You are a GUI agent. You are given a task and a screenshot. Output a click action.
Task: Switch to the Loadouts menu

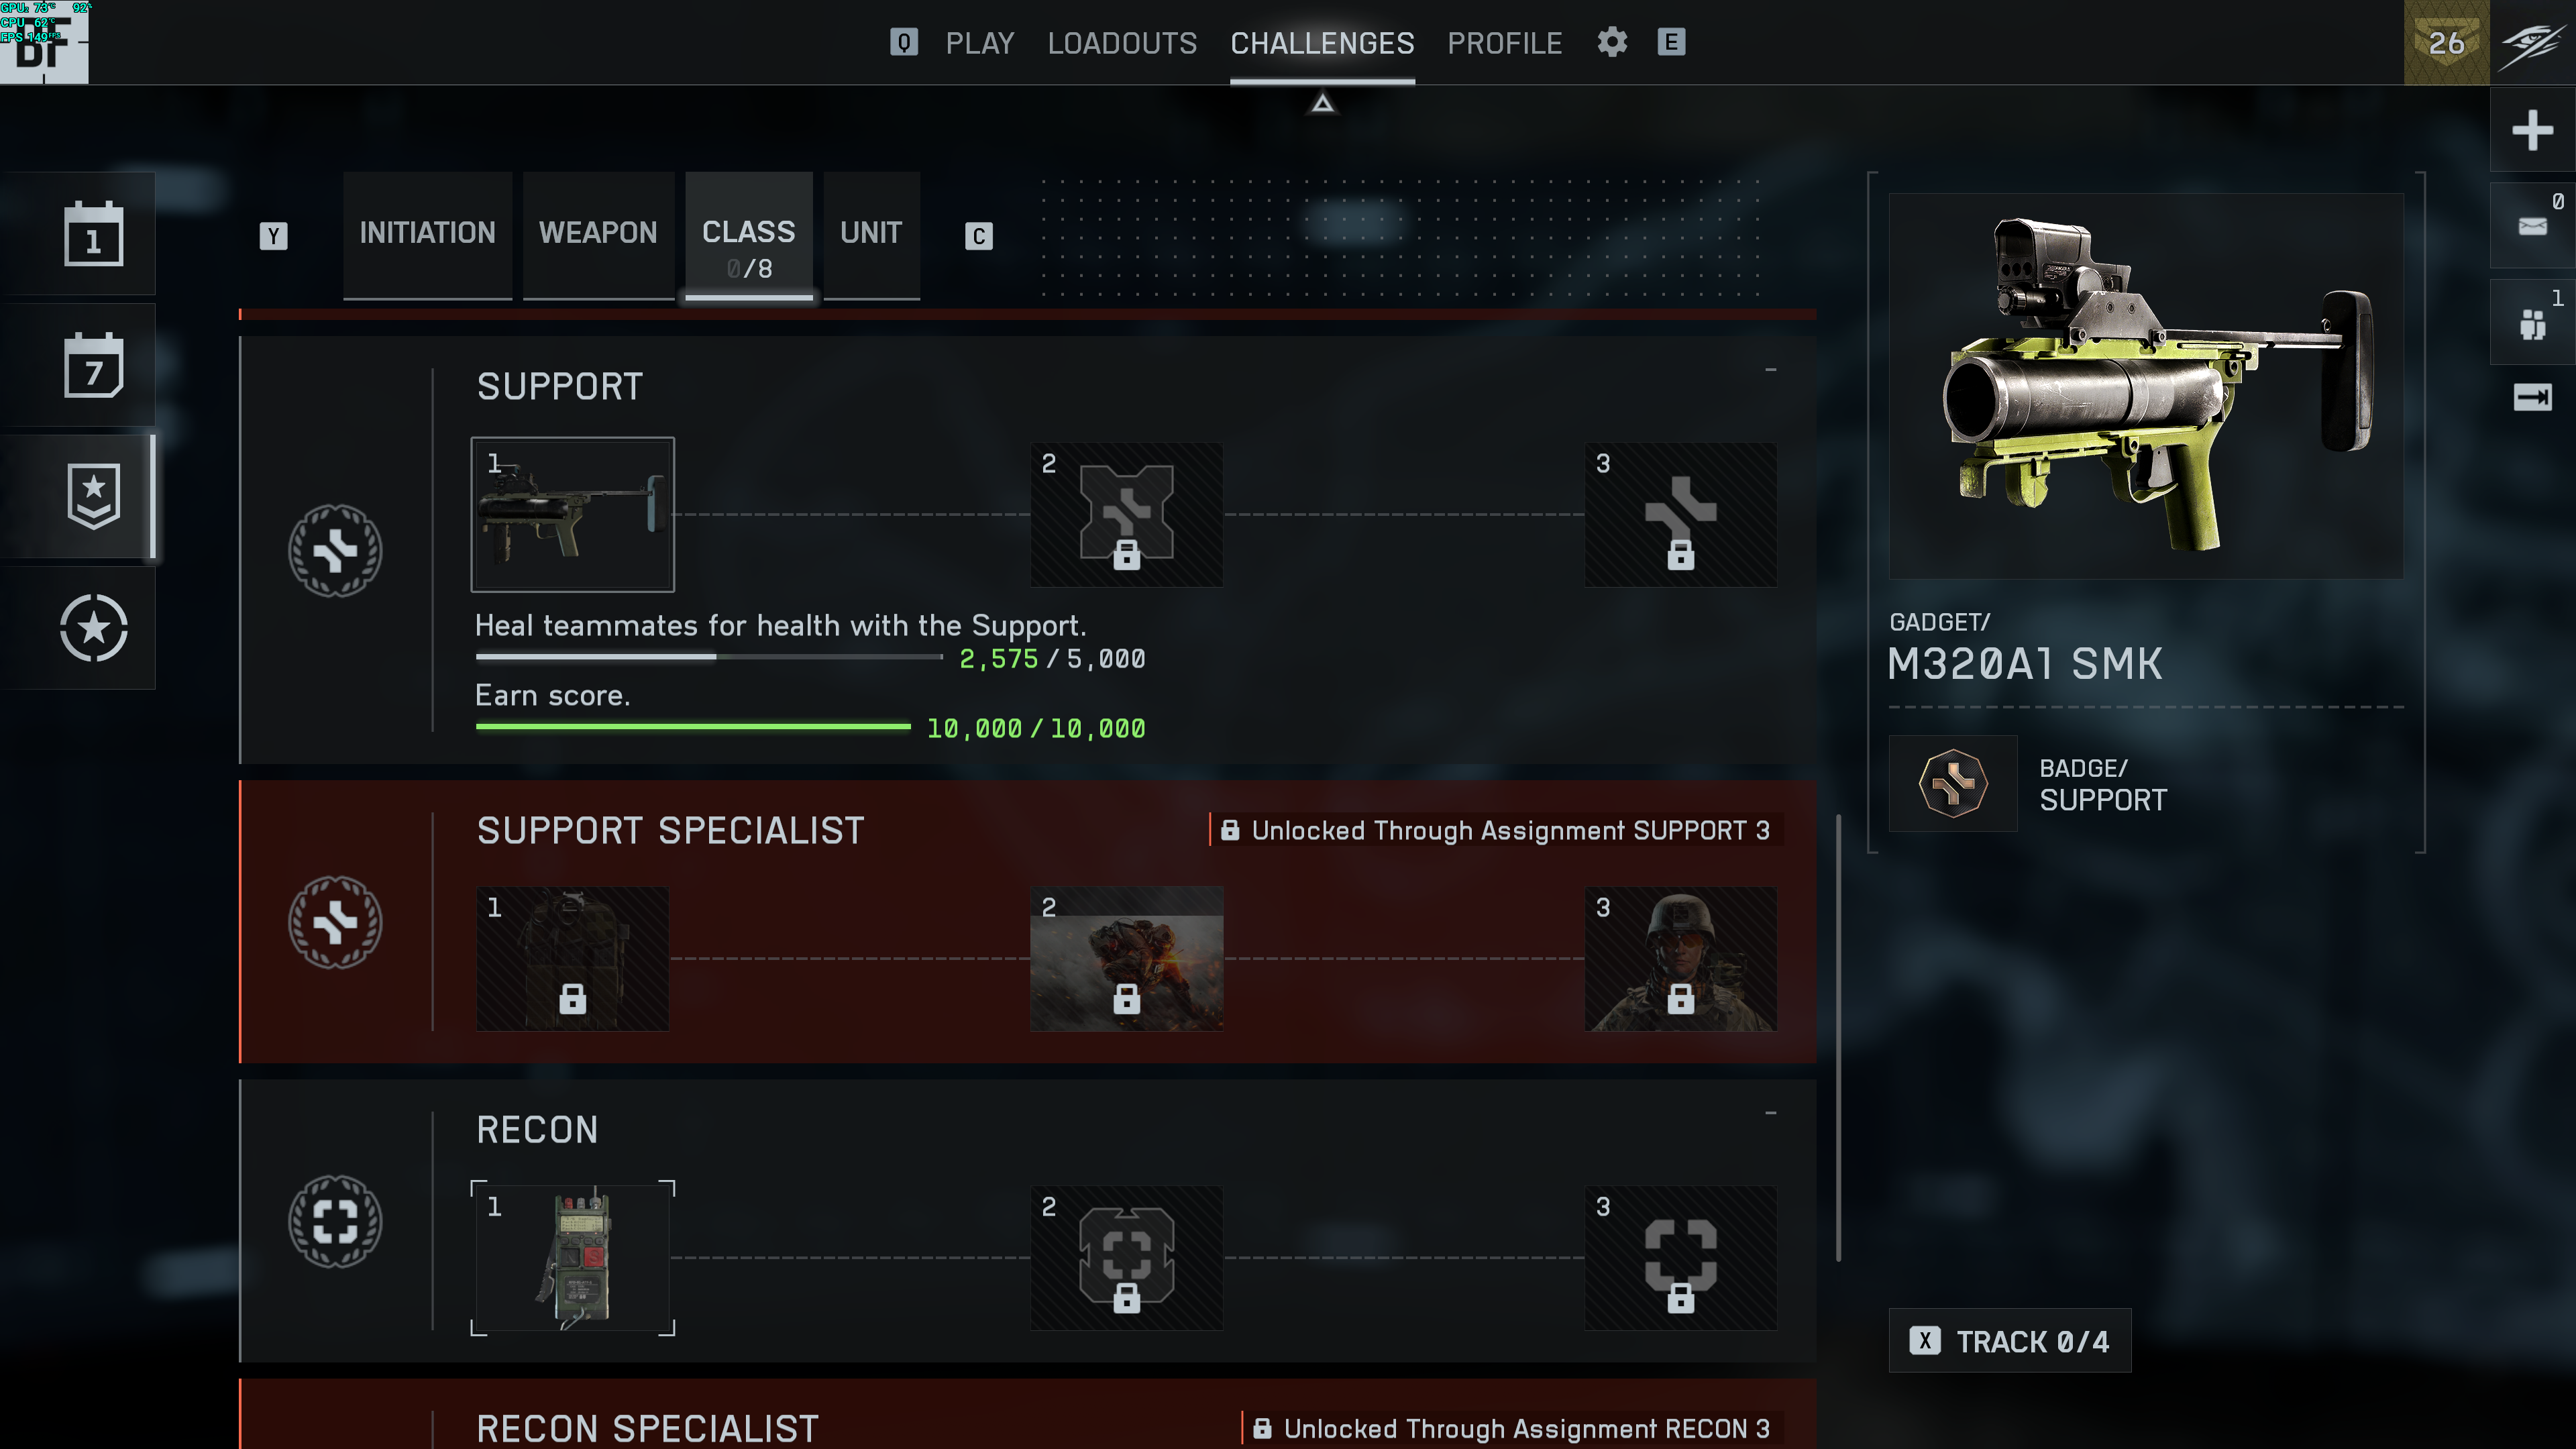click(1122, 43)
